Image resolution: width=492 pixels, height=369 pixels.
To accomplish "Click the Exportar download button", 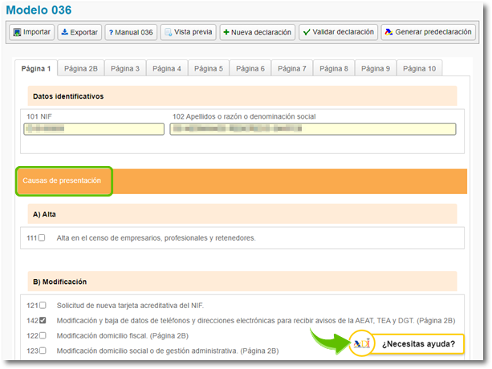I will [x=79, y=32].
